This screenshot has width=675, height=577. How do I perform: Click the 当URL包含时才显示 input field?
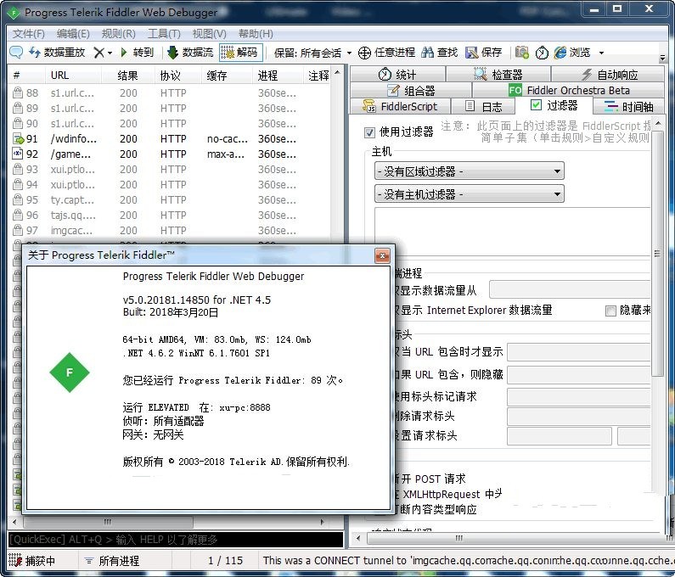tap(578, 352)
